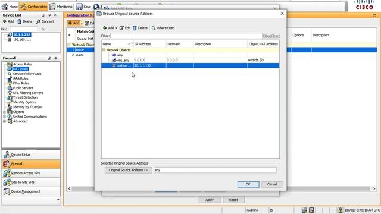Select the webserver object row
The image size is (381, 214).
click(x=190, y=65)
